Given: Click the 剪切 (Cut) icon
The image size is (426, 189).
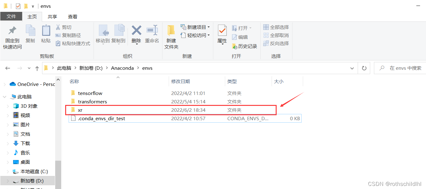Looking at the screenshot, I should [64, 27].
